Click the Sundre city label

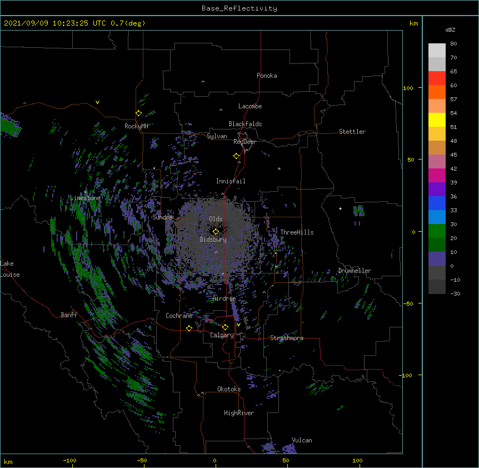(x=162, y=217)
